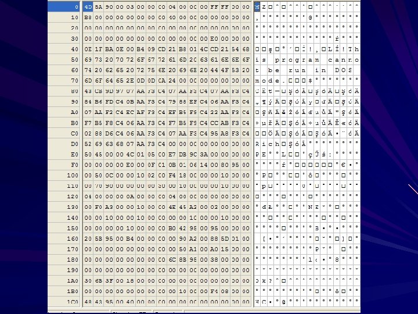Select the [ character in ASCII row 160
418x314 pixels.
(x=264, y=239)
